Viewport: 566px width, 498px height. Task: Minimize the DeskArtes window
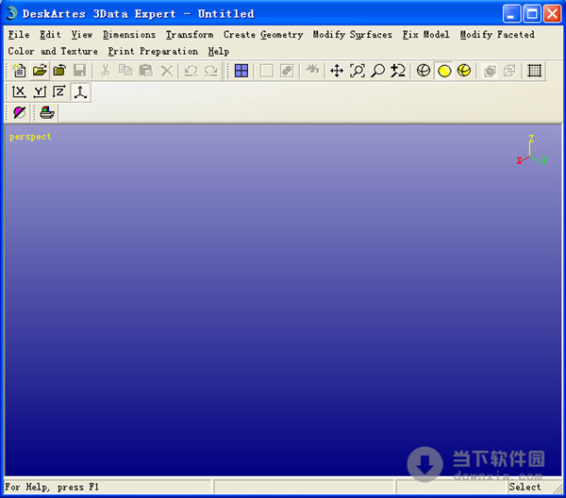pos(511,14)
